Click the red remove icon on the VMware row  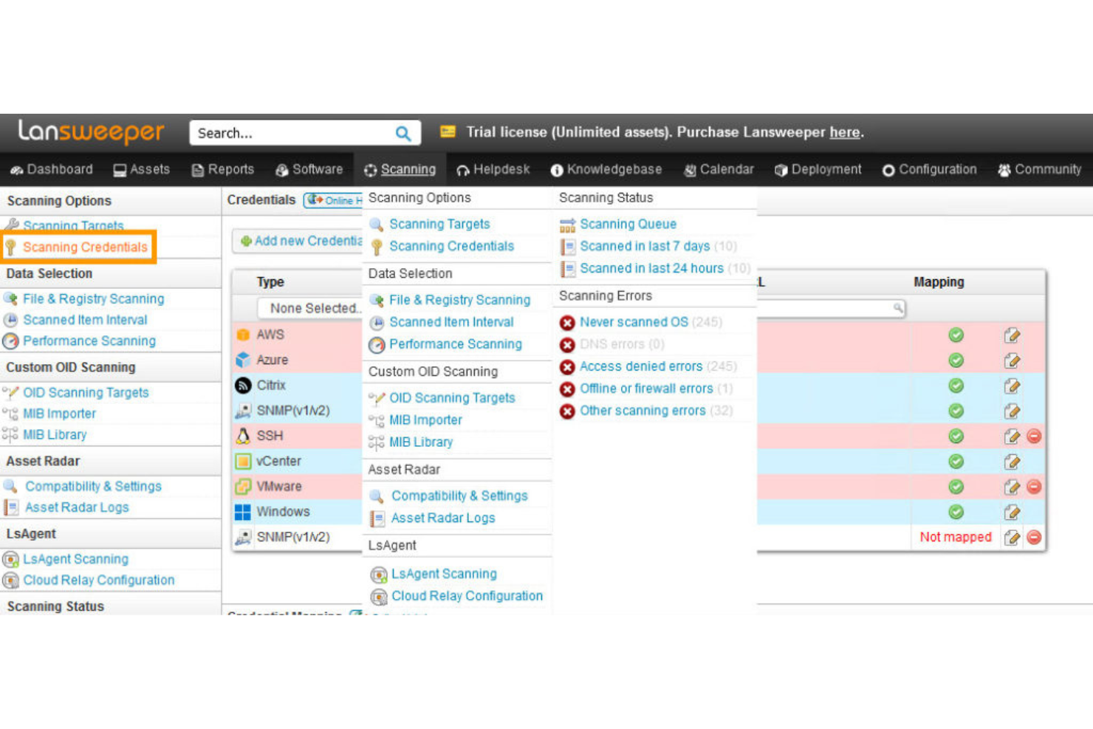coord(1033,487)
